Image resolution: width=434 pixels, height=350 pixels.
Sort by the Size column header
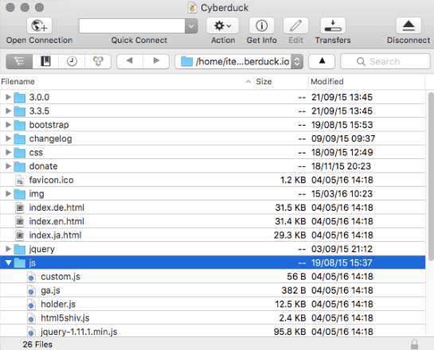point(281,82)
